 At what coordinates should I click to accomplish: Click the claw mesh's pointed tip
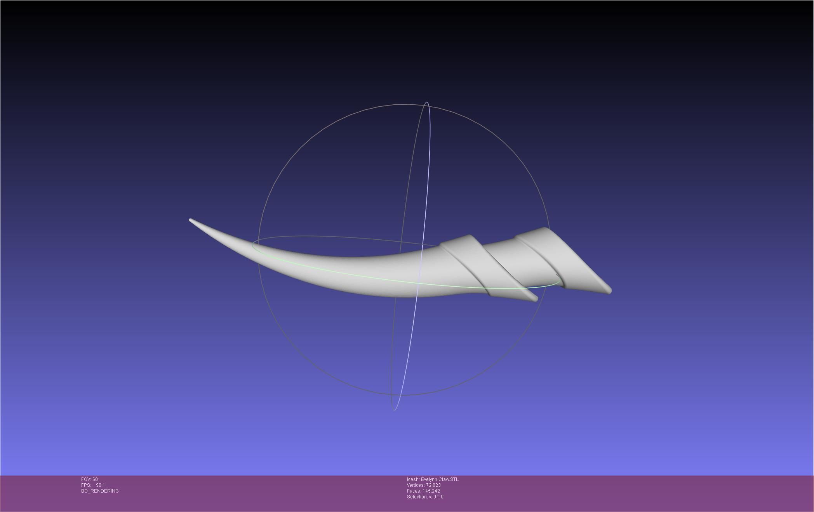pos(191,221)
